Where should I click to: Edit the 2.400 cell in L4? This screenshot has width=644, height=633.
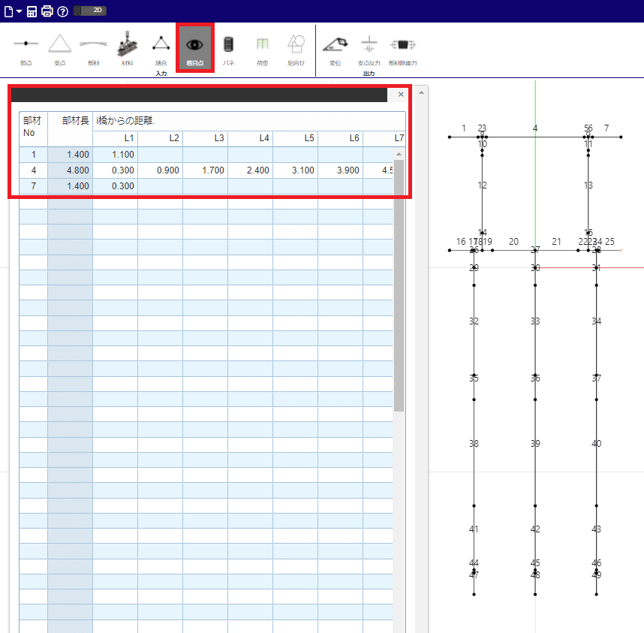coord(251,170)
